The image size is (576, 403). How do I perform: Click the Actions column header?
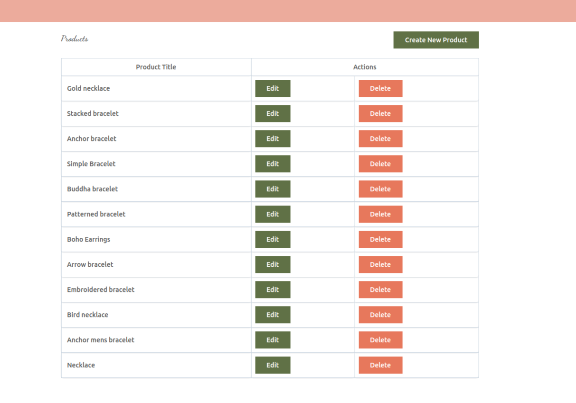pyautogui.click(x=365, y=67)
